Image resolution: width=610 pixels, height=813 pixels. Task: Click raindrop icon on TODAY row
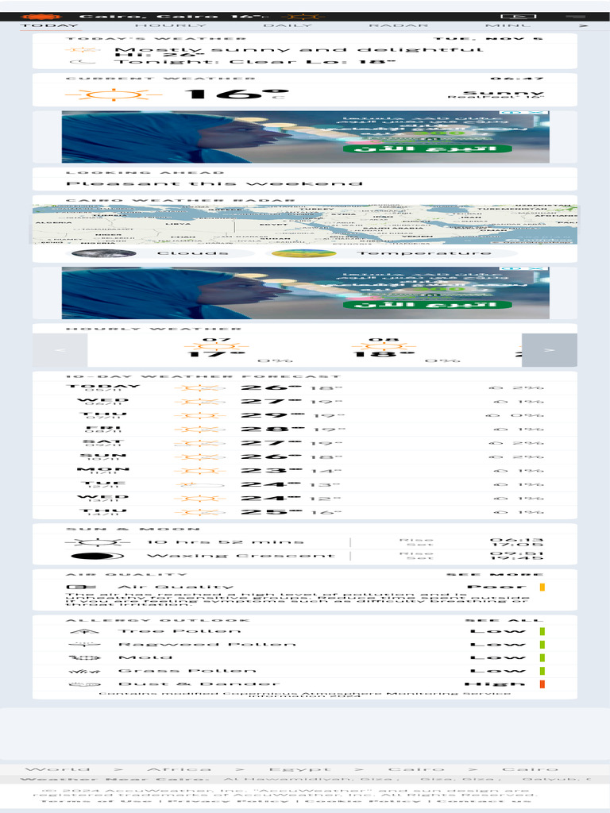click(496, 387)
